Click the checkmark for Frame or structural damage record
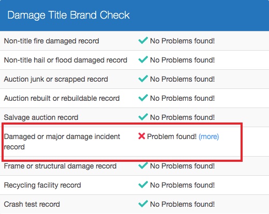Viewport: 269px width, 214px height. [143, 165]
